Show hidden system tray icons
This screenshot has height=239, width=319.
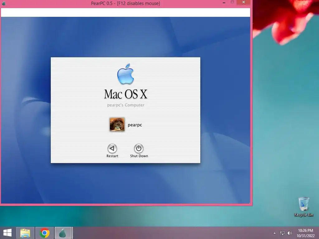point(275,233)
